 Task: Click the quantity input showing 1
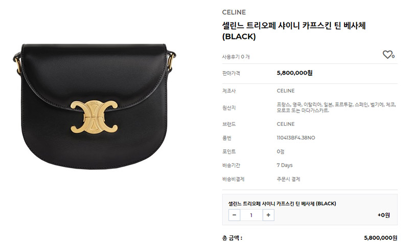pos(251,215)
